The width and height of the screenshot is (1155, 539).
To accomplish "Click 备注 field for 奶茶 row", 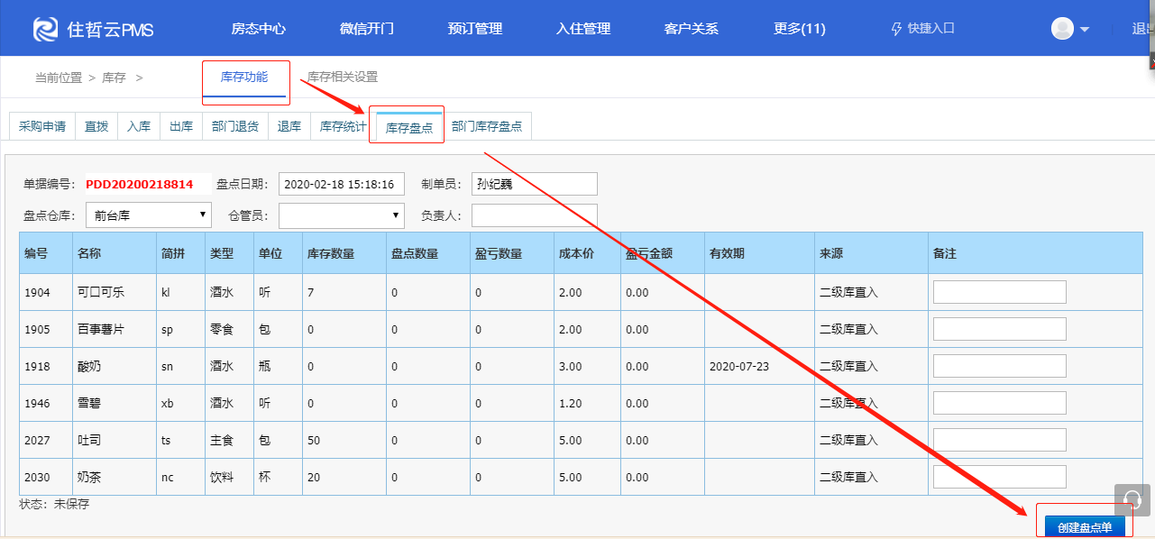I will click(x=1000, y=477).
